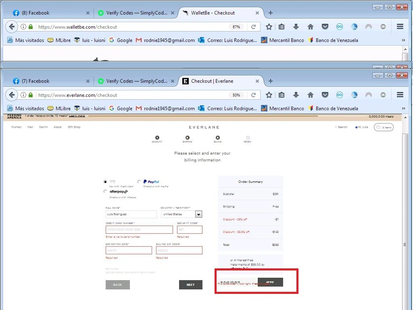Click Pocket icon in WalletBe window
The image size is (413, 310).
click(325, 27)
